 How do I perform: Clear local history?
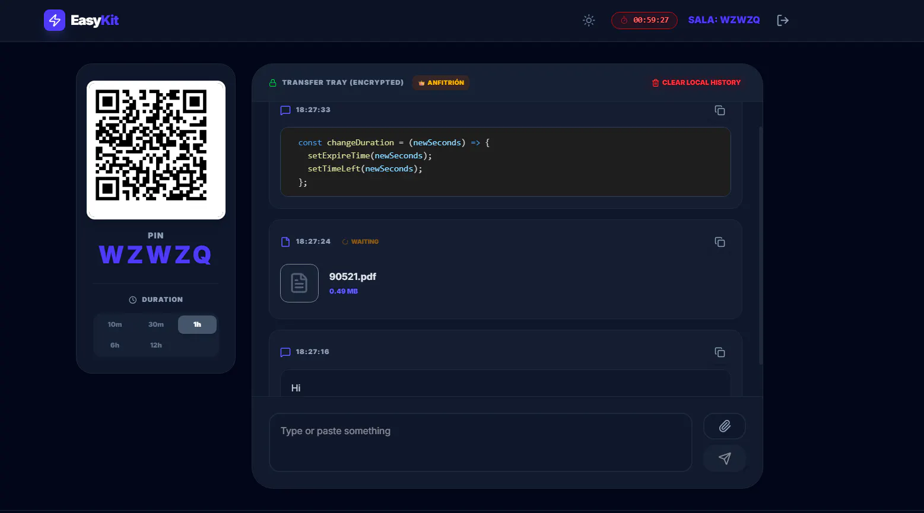point(696,82)
